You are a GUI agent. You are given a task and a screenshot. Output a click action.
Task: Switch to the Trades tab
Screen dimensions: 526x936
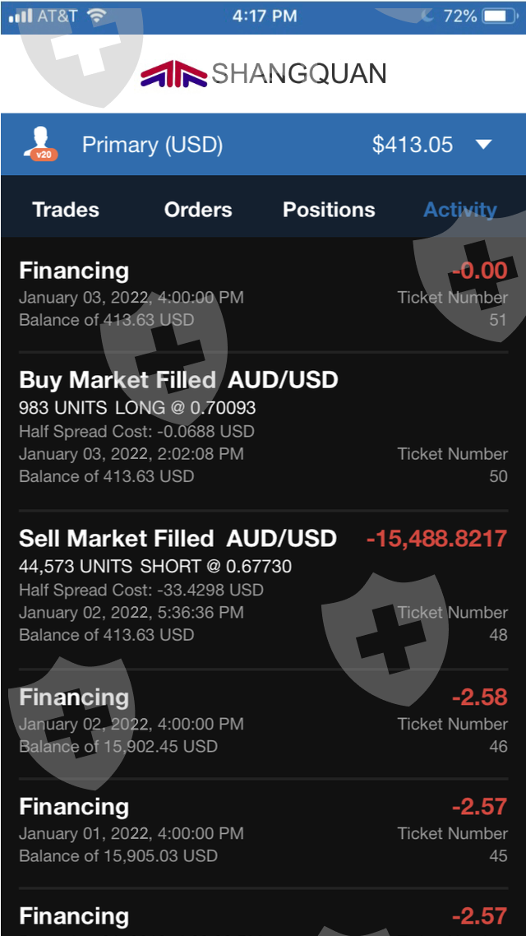tap(66, 210)
